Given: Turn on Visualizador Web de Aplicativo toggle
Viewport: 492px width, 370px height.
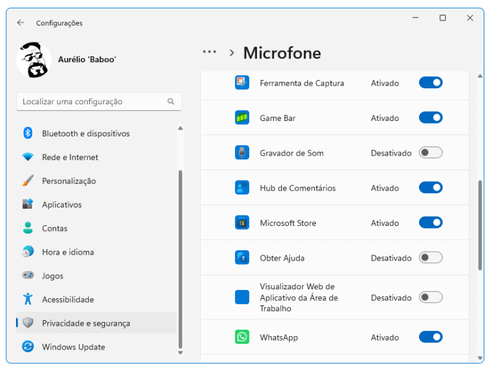Looking at the screenshot, I should tap(430, 297).
